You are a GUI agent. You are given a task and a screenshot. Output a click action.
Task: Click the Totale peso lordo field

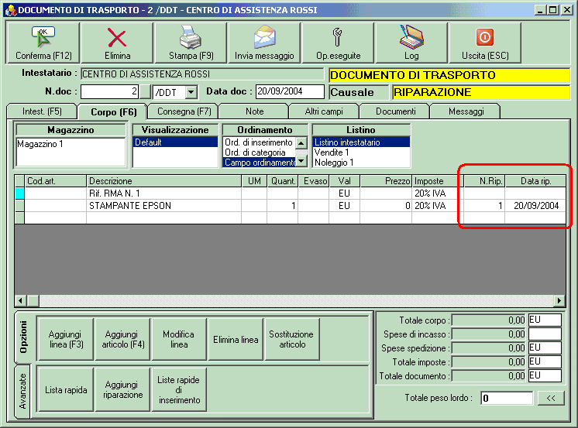click(507, 398)
